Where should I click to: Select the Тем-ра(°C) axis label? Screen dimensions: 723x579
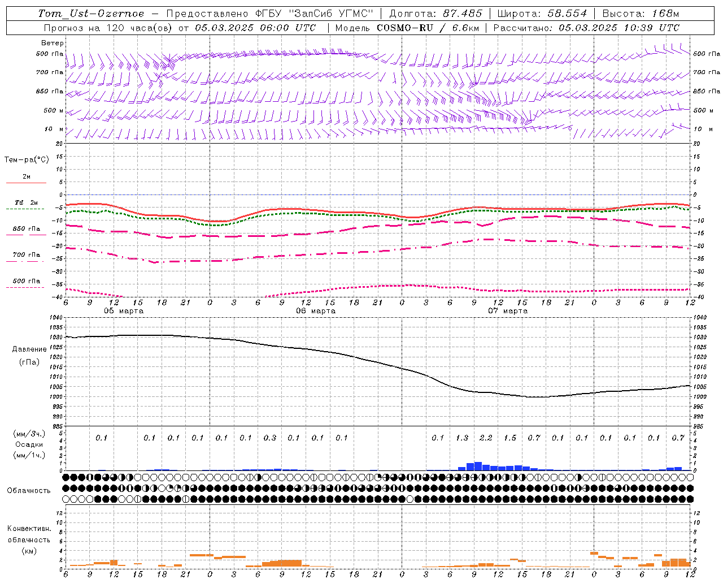(x=27, y=160)
